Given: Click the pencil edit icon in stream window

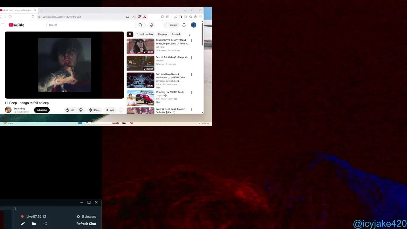Looking at the screenshot, I should click(23, 224).
